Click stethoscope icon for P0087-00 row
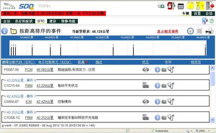The image size is (216, 133). pos(171,69)
